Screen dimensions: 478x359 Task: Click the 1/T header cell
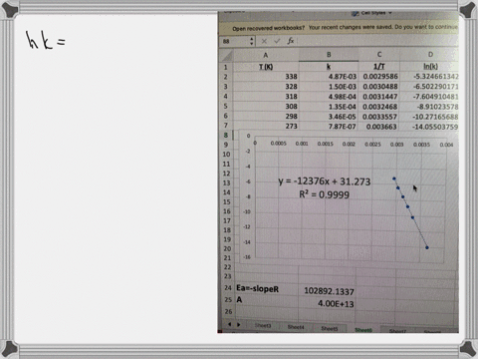click(379, 67)
